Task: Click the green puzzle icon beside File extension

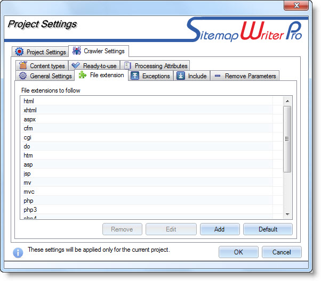Action: 83,75
